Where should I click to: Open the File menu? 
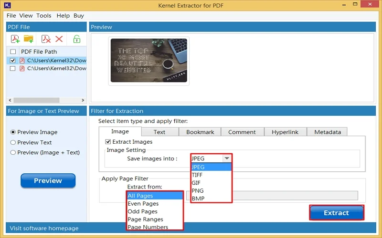click(11, 16)
